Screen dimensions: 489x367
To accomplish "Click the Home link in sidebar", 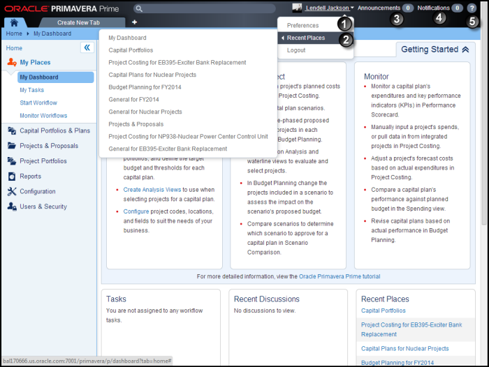I will [x=14, y=48].
